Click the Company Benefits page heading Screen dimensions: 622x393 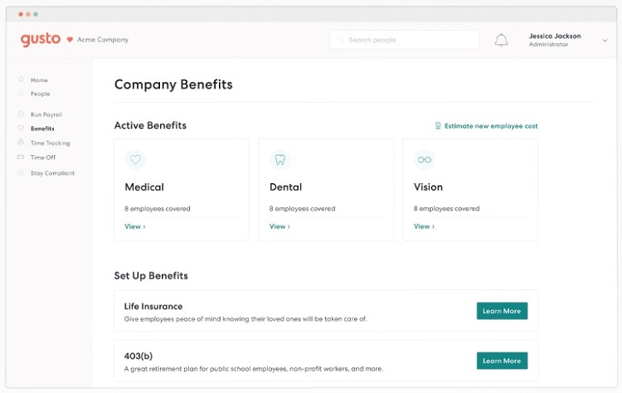(173, 85)
